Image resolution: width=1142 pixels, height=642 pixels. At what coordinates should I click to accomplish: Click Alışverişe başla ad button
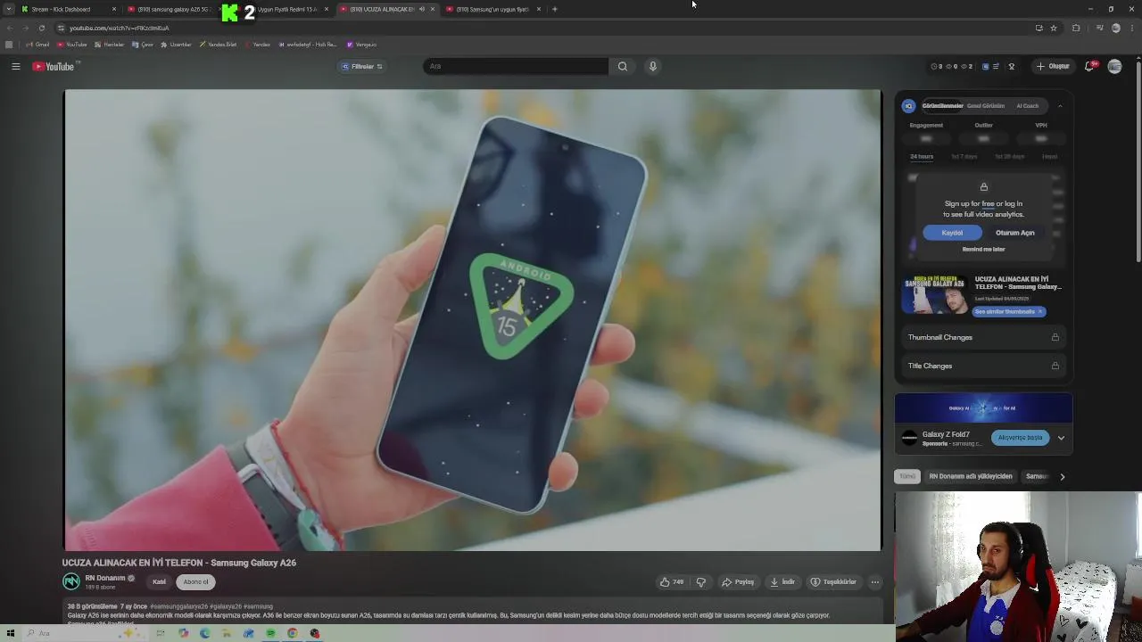(x=1020, y=438)
